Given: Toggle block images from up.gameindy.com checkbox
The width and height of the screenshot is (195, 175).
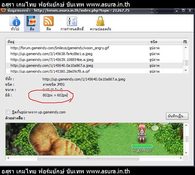Looking at the screenshot, I should [8, 112].
